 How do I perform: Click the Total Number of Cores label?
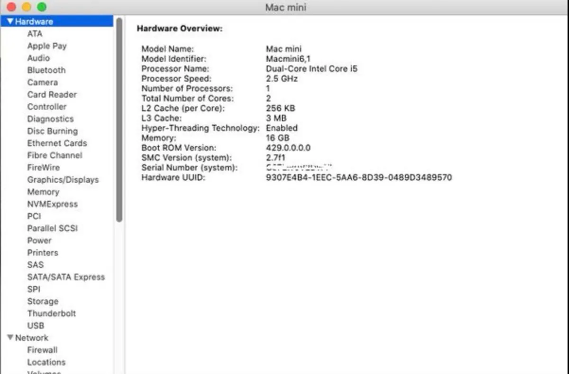(187, 98)
